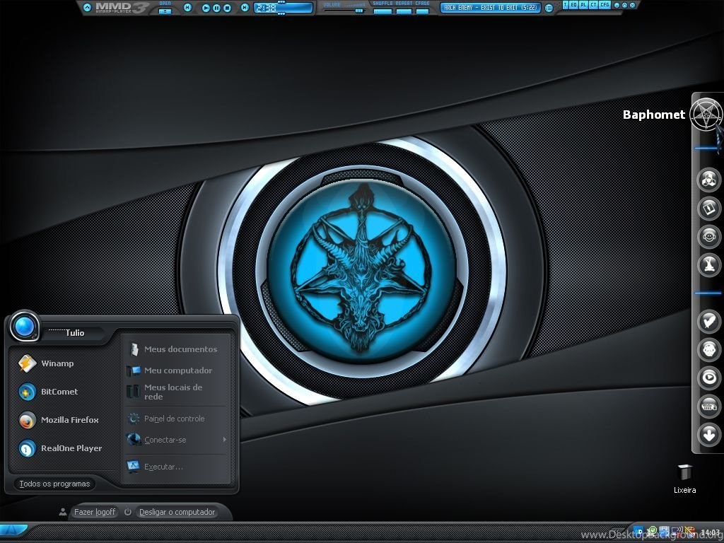Click the first blue tray icon
Viewport: 724px width, 543px height.
[638, 532]
